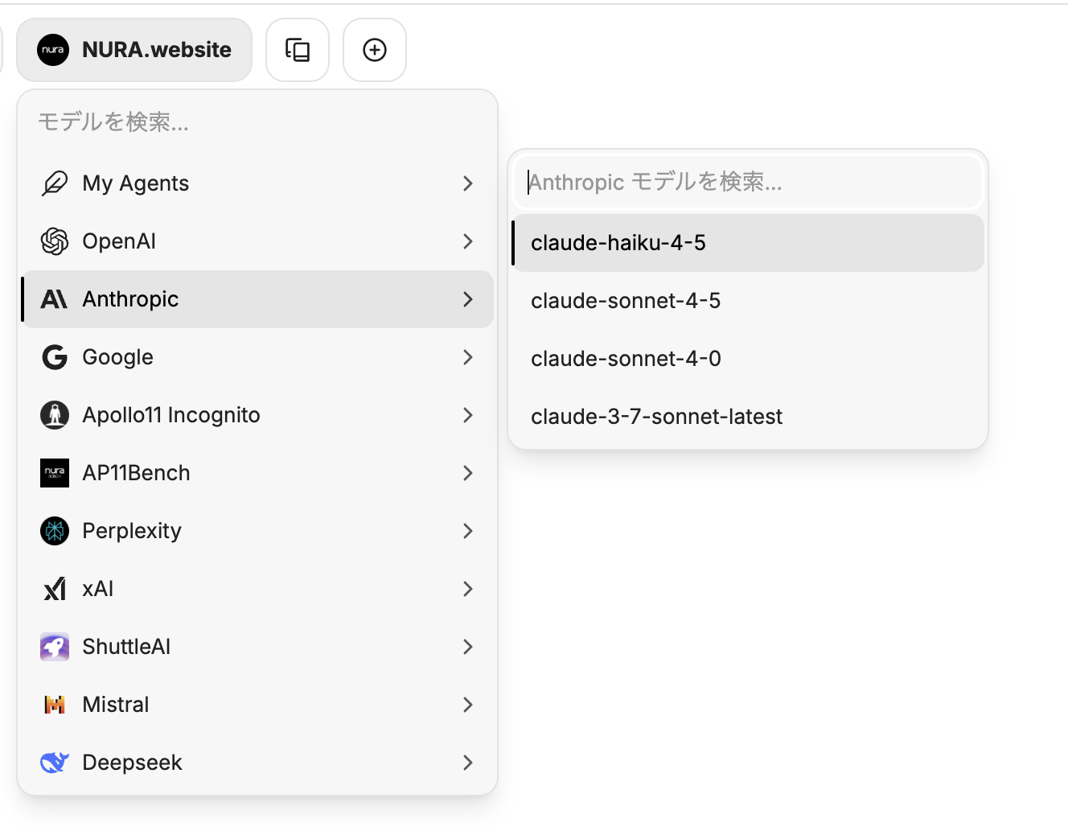
Task: Click the Deepseek whale icon
Action: pyautogui.click(x=54, y=762)
